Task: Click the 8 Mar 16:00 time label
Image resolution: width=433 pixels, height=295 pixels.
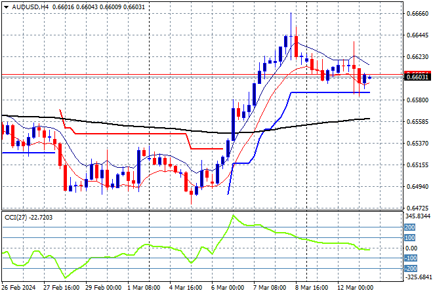Action: 311,288
